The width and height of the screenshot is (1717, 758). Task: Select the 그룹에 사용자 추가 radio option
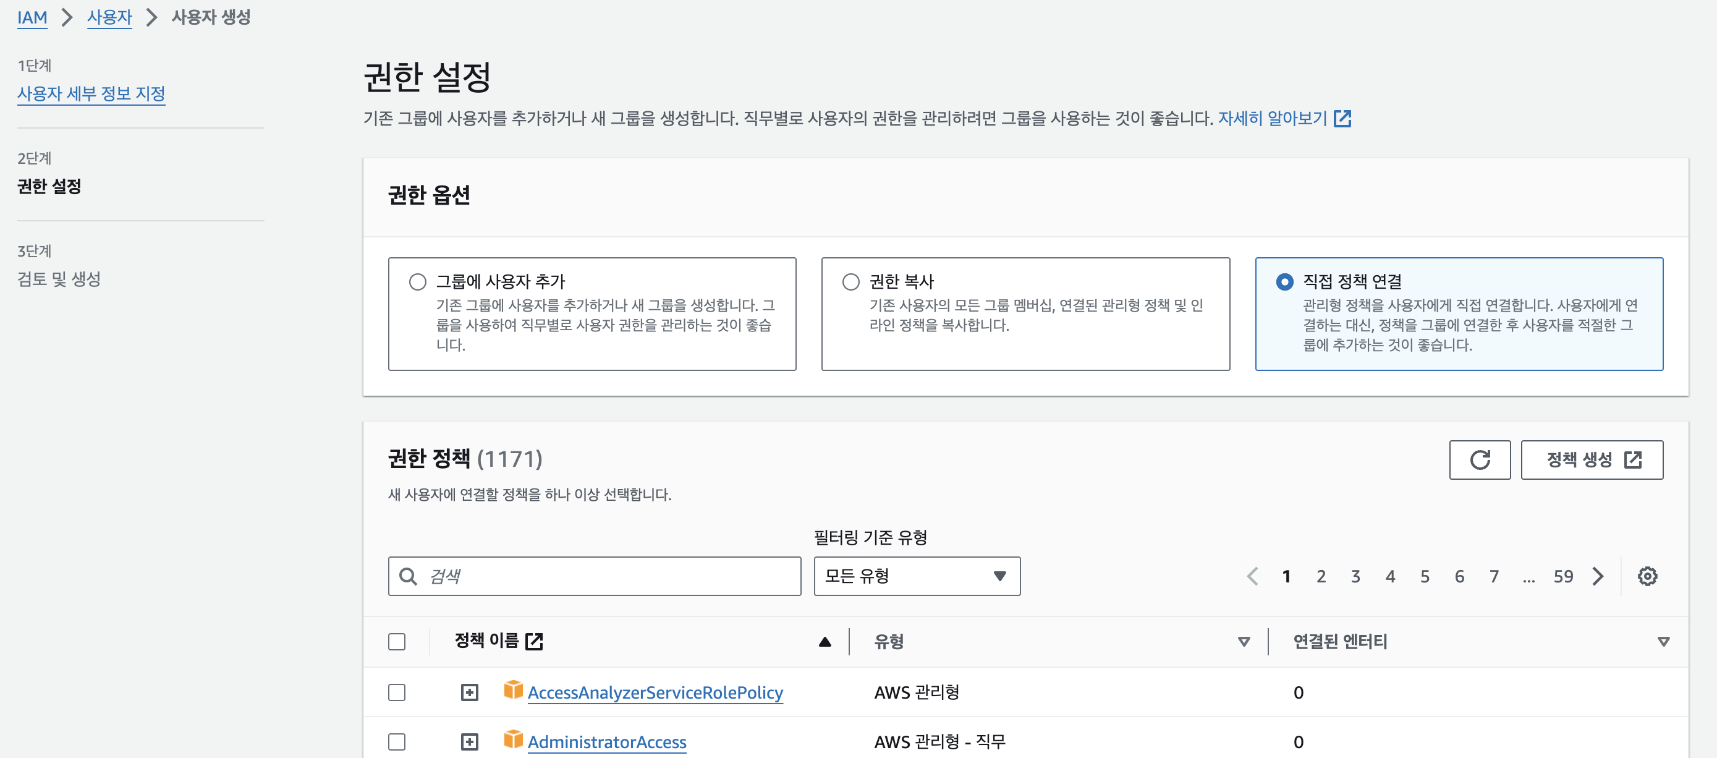[x=417, y=282]
